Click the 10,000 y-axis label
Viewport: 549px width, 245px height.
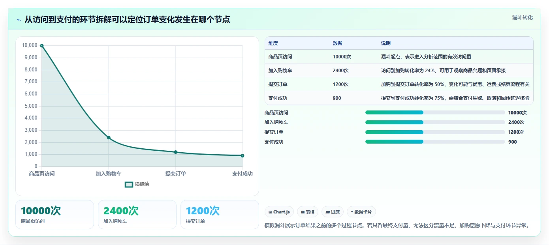[x=30, y=45]
